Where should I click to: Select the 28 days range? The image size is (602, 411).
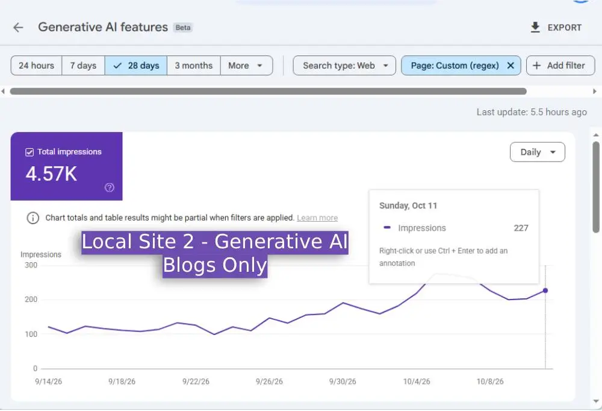tap(136, 65)
